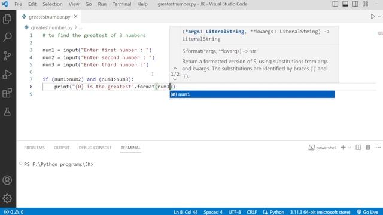Screen dimensions: 383x215
Task: Click line number 9 in gutter
Action: click(31, 94)
